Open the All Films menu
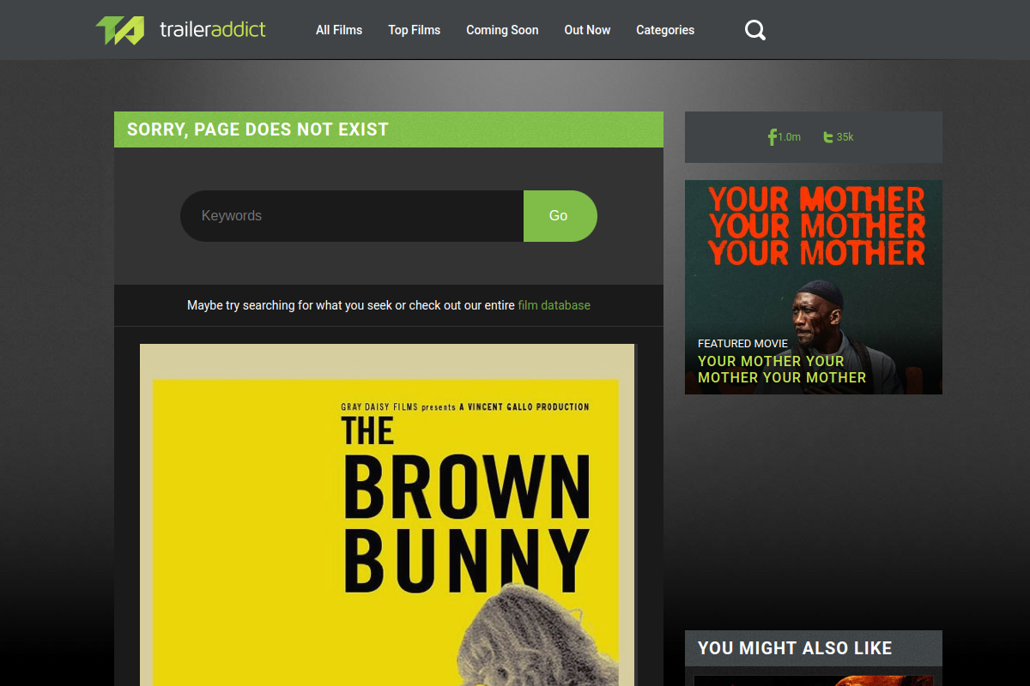 339,30
